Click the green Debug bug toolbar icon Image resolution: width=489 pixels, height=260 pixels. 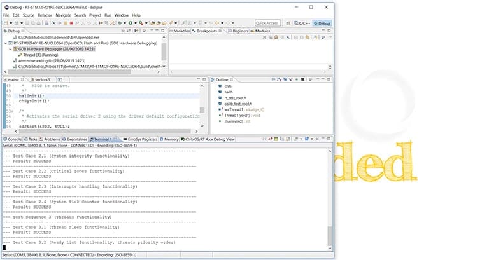(120, 23)
